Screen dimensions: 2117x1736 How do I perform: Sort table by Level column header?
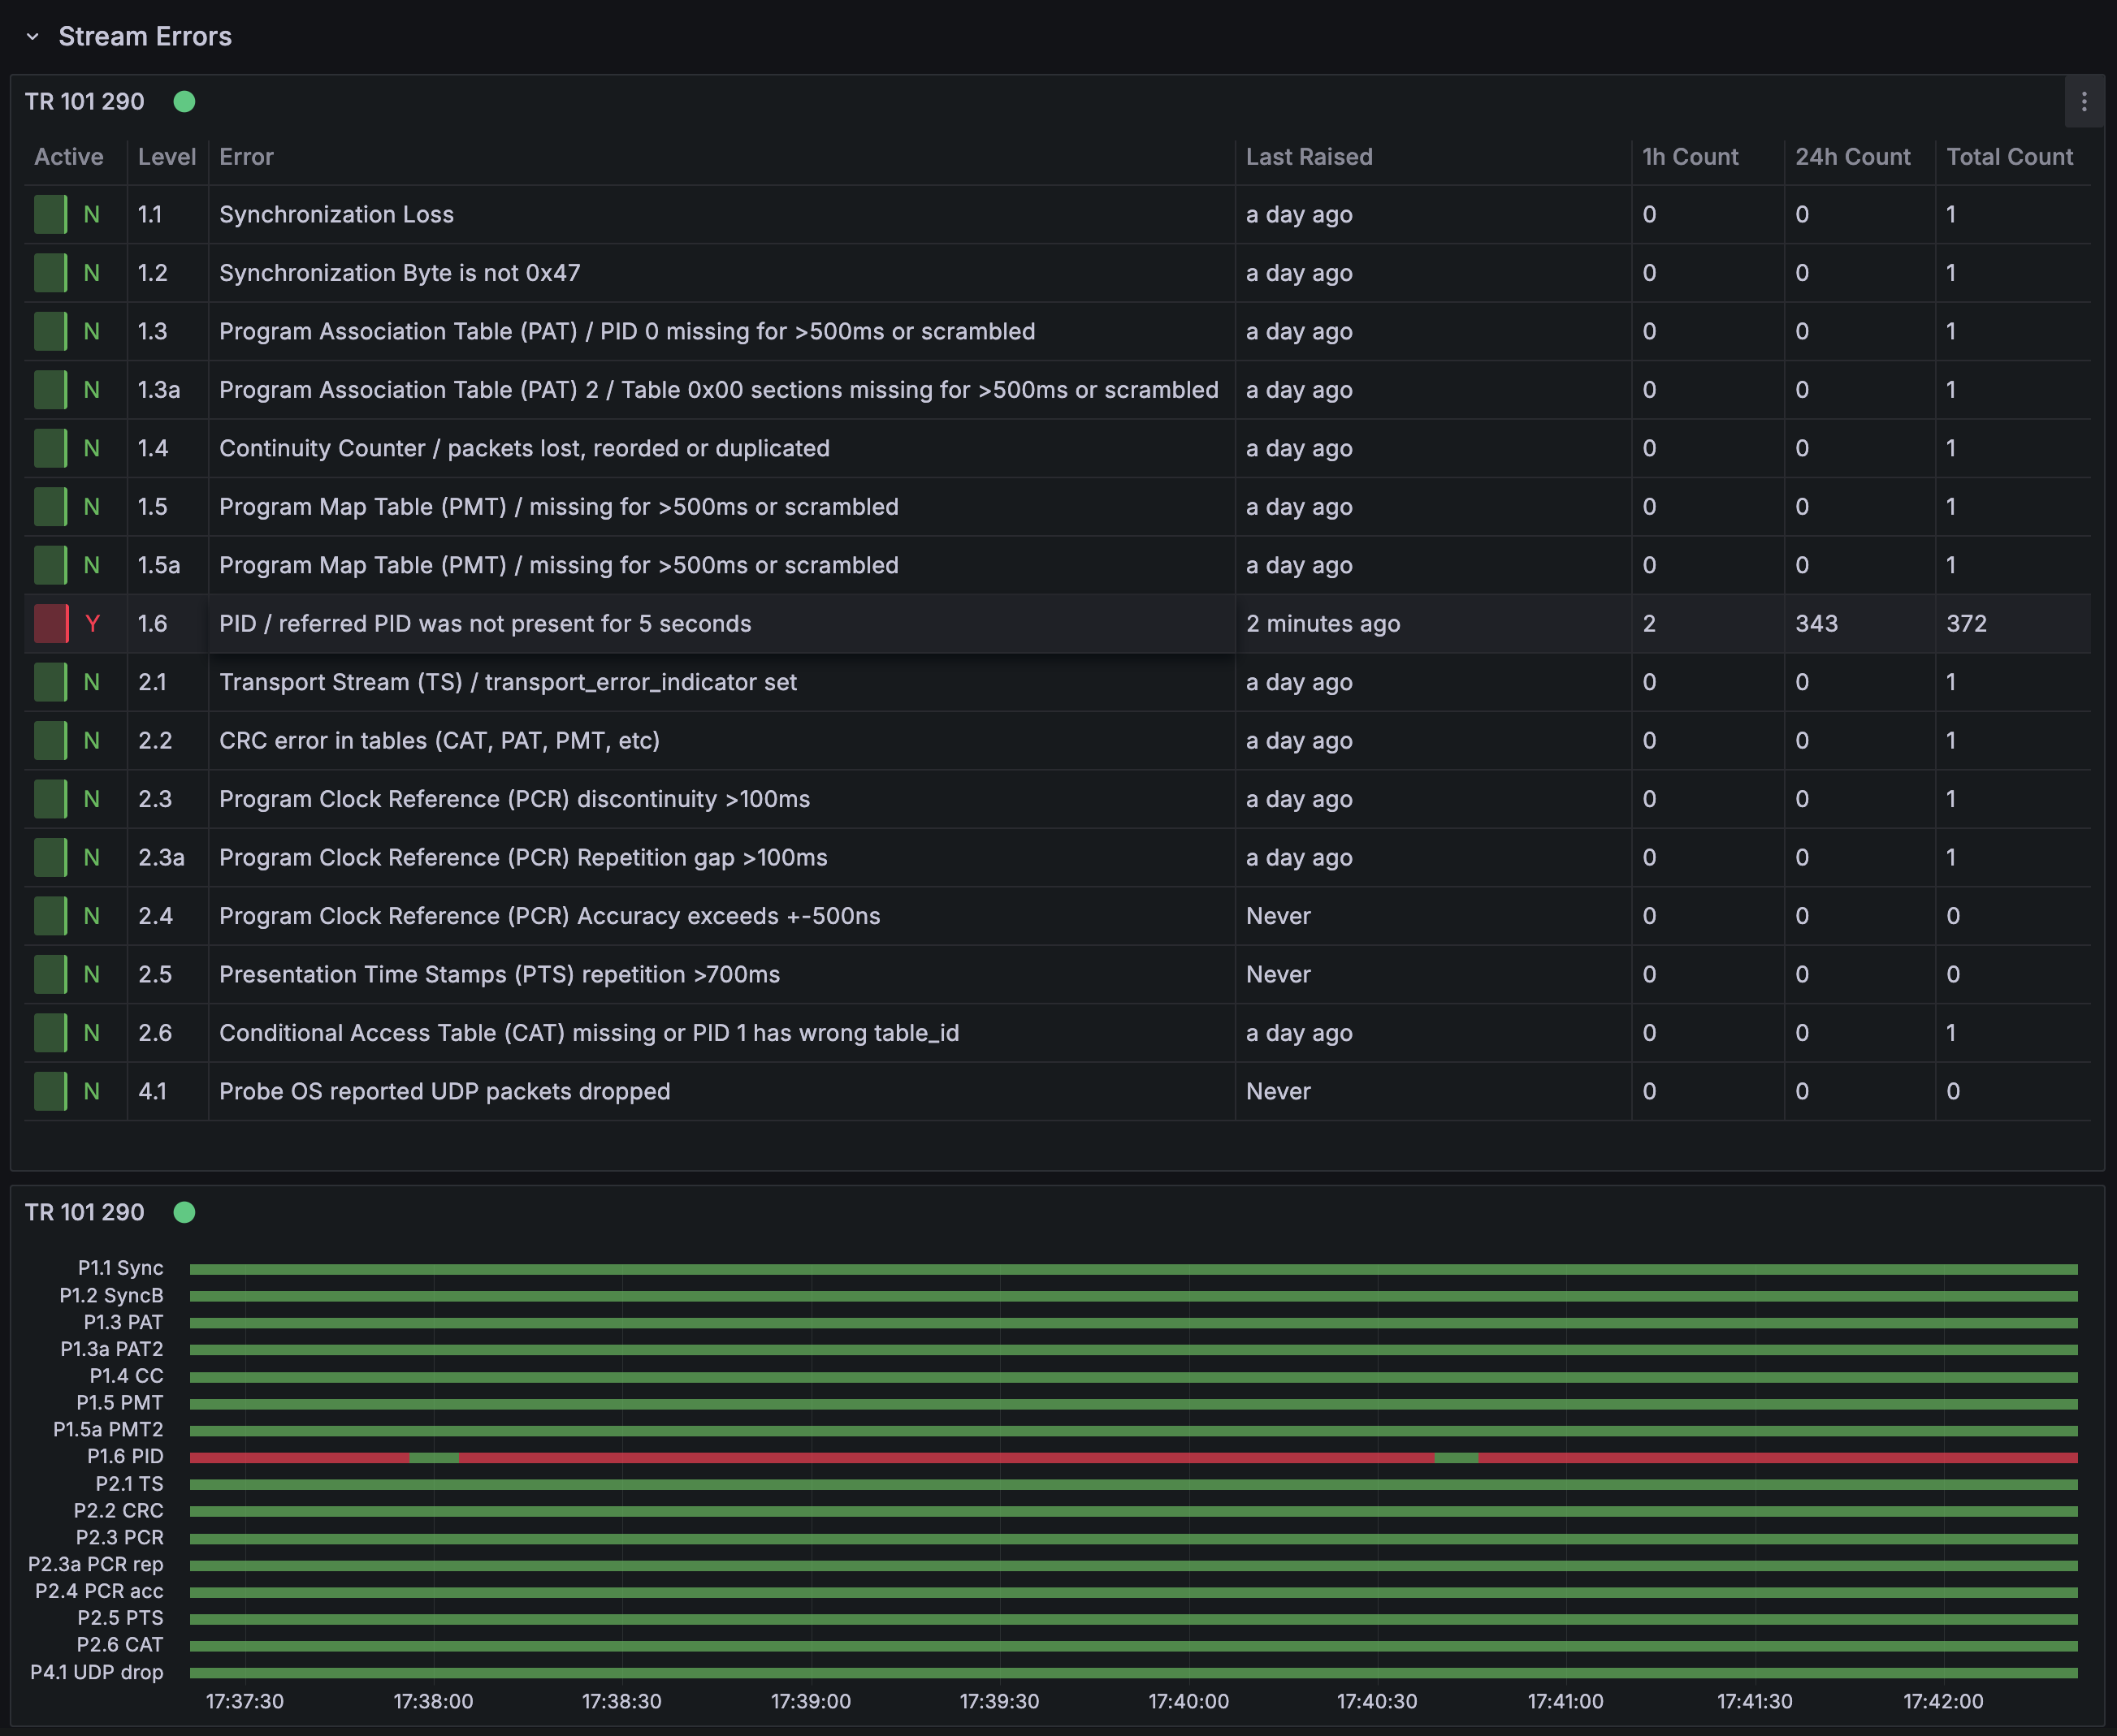click(166, 157)
